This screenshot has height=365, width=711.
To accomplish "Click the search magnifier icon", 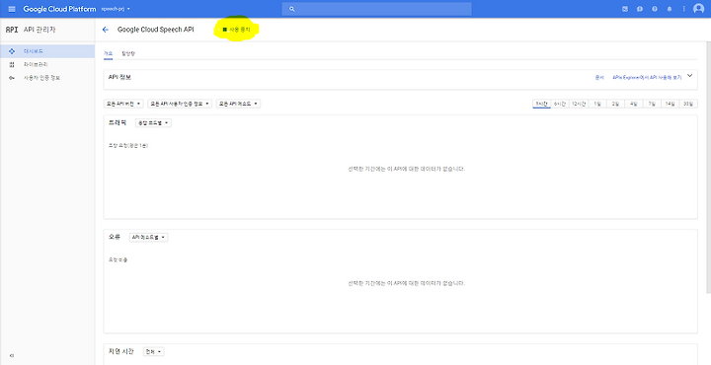I will tap(291, 9).
